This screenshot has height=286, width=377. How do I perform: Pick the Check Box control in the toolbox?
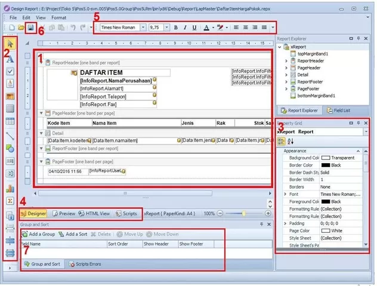tap(10, 70)
